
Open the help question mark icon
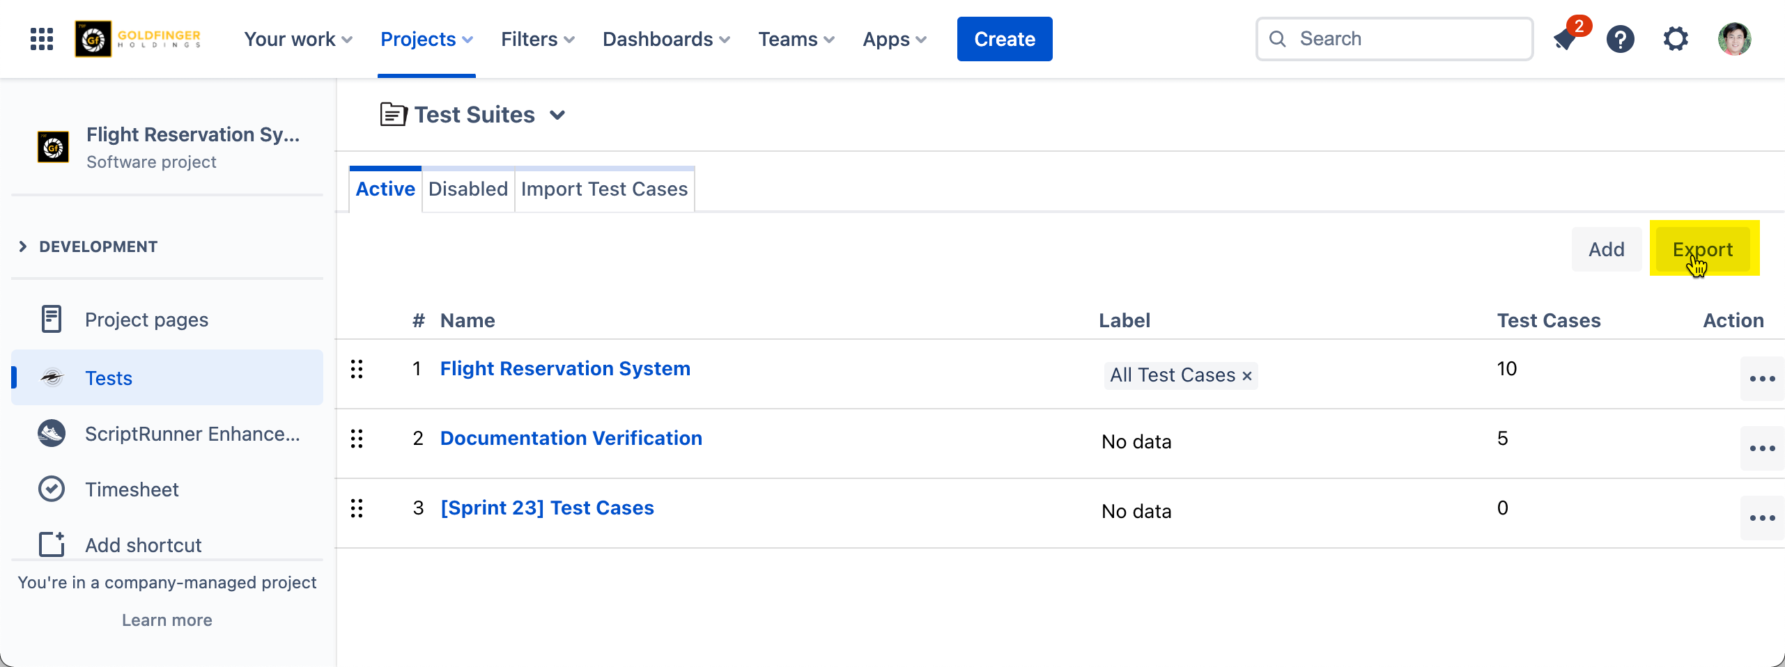(1620, 39)
